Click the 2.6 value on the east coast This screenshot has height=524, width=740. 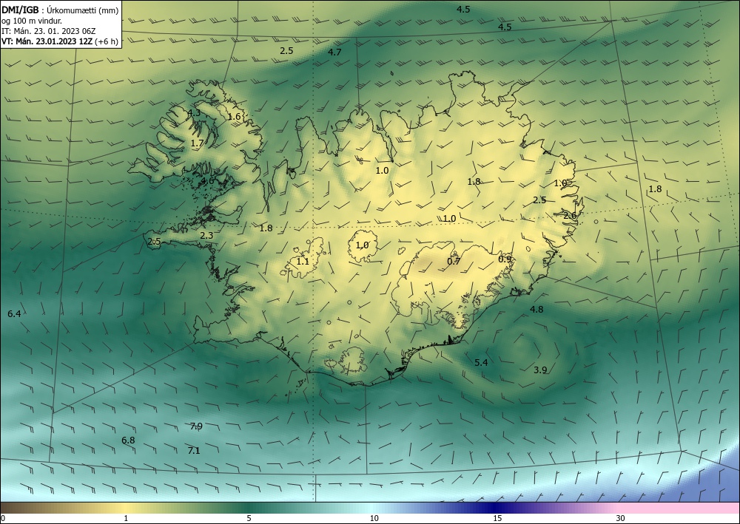(x=570, y=215)
